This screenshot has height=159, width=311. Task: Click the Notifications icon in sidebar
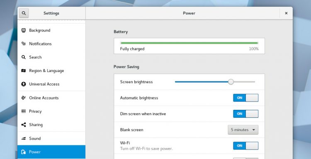tap(24, 44)
